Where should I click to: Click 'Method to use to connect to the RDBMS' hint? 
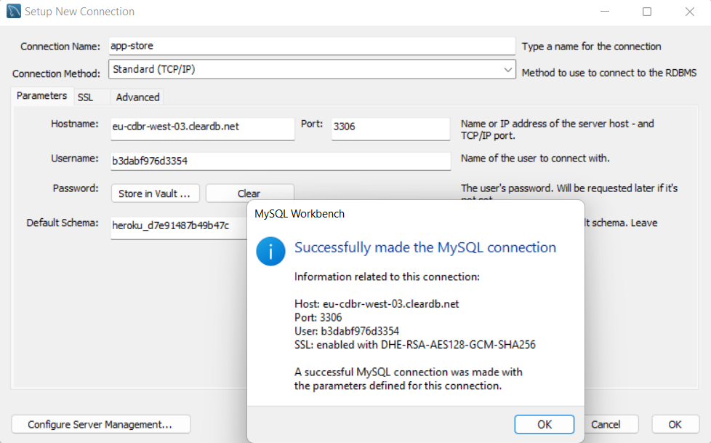tap(609, 73)
